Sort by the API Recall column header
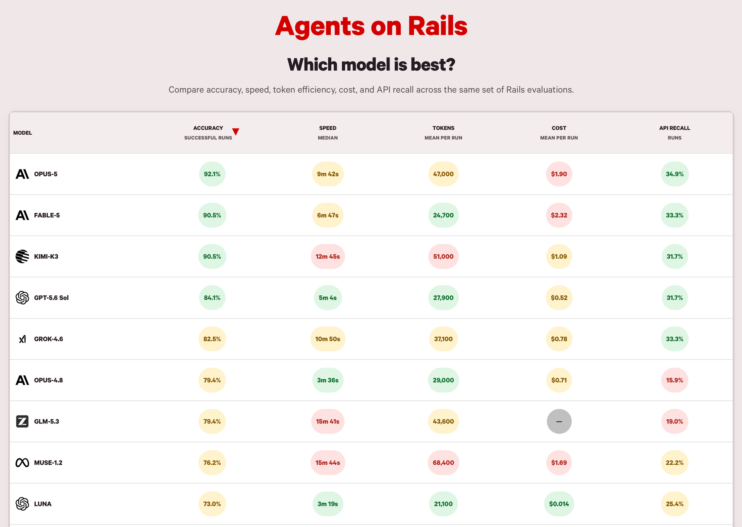Image resolution: width=742 pixels, height=527 pixels. (x=674, y=132)
